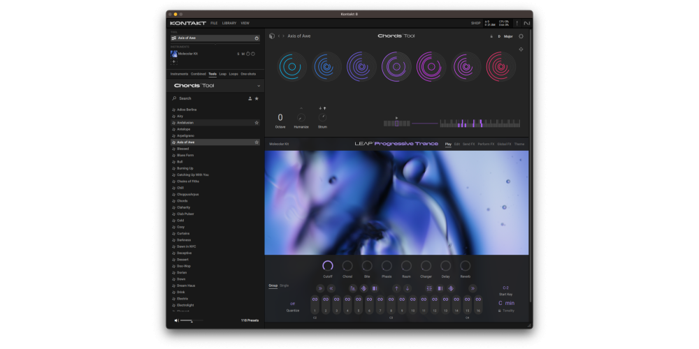Open the Perform FX tab
The height and width of the screenshot is (349, 699).
pyautogui.click(x=486, y=144)
